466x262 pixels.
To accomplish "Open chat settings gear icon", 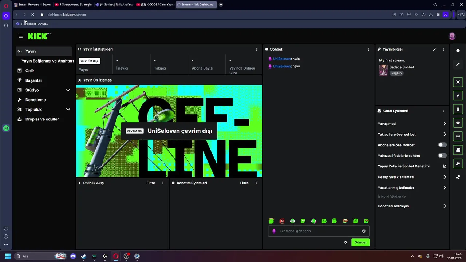I will [x=345, y=242].
